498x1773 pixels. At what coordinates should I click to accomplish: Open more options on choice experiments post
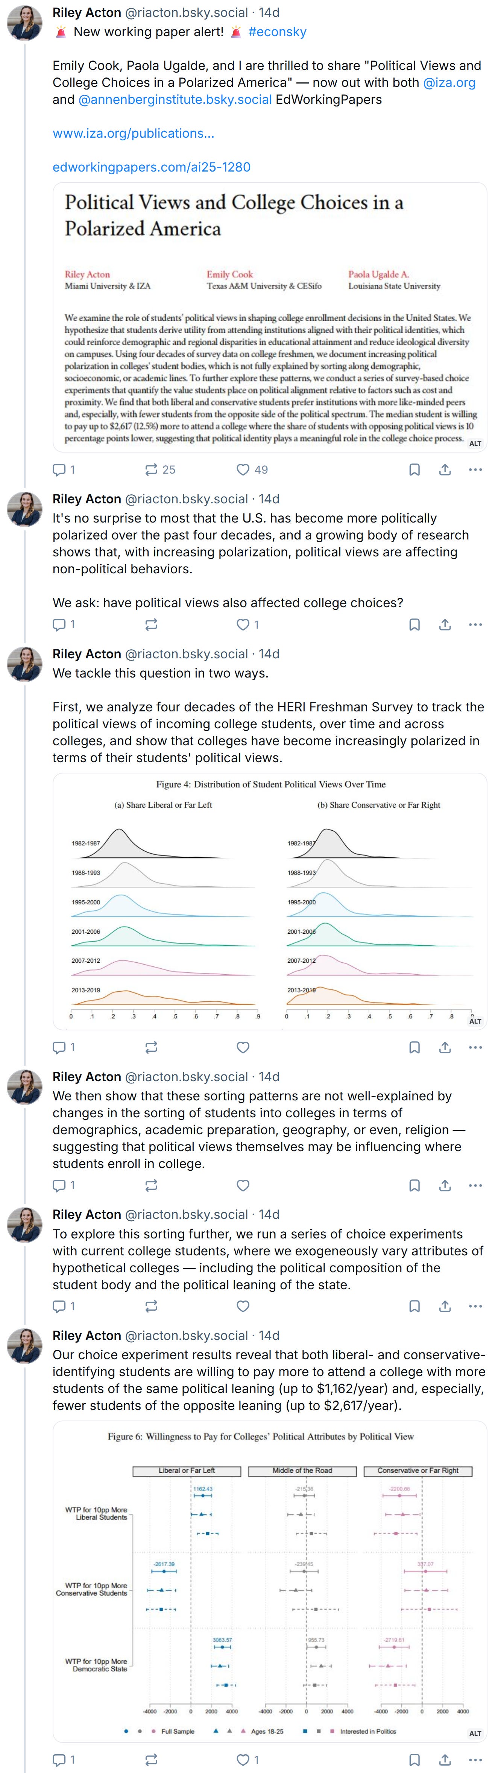475,1306
